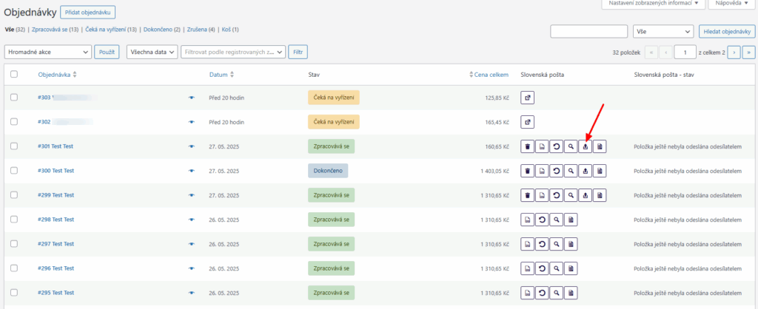Viewport: 758px width, 309px height.
Task: Click the blank document icon in the #299 row
Action: 542,195
